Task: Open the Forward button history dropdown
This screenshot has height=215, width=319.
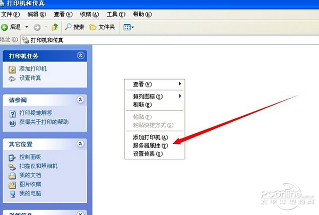Action: coord(46,27)
